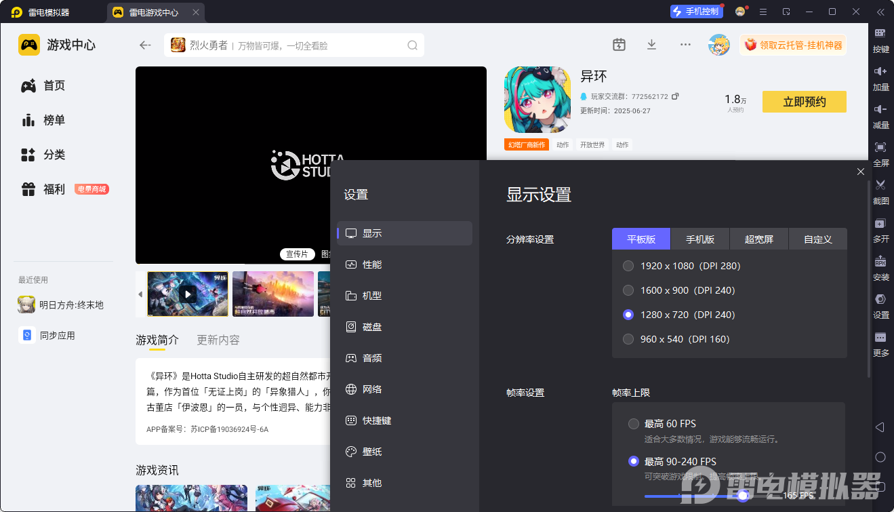Click the 立即预约 pre-register button
Image resolution: width=894 pixels, height=512 pixels.
(804, 102)
